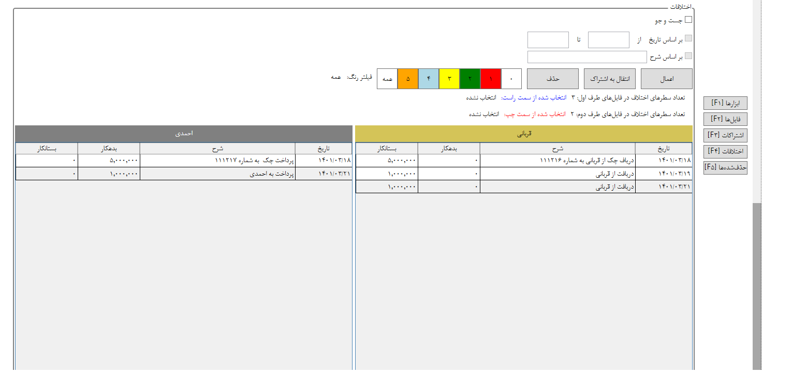792x373 pixels.
Task: Select the orange color filter 5
Action: pyautogui.click(x=408, y=79)
